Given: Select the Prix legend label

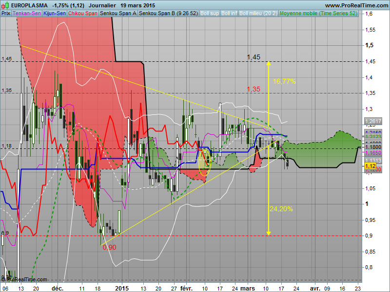Looking at the screenshot, I should [x=6, y=14].
